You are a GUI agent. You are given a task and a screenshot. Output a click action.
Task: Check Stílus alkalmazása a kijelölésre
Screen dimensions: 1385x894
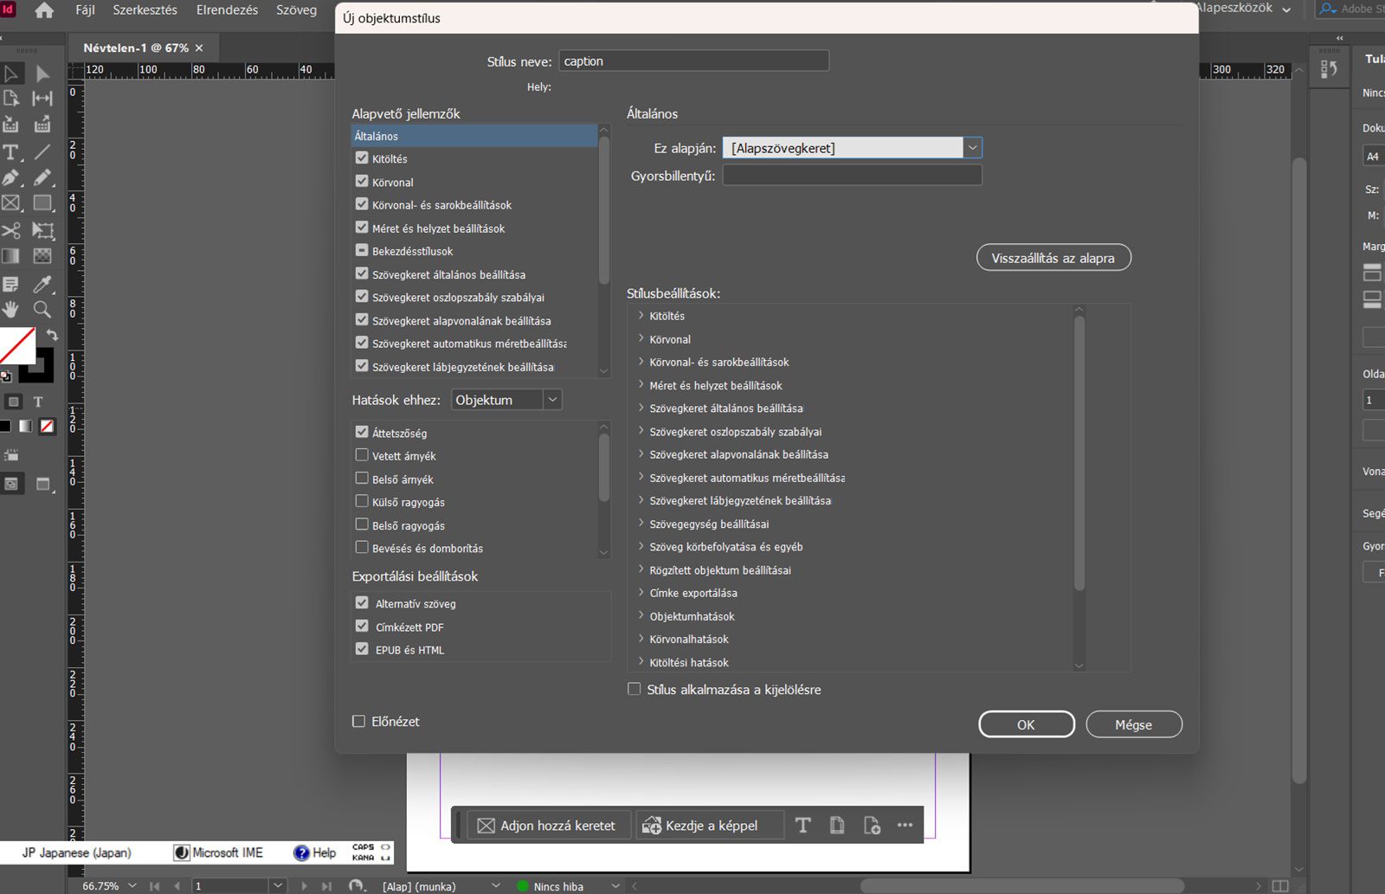click(635, 690)
